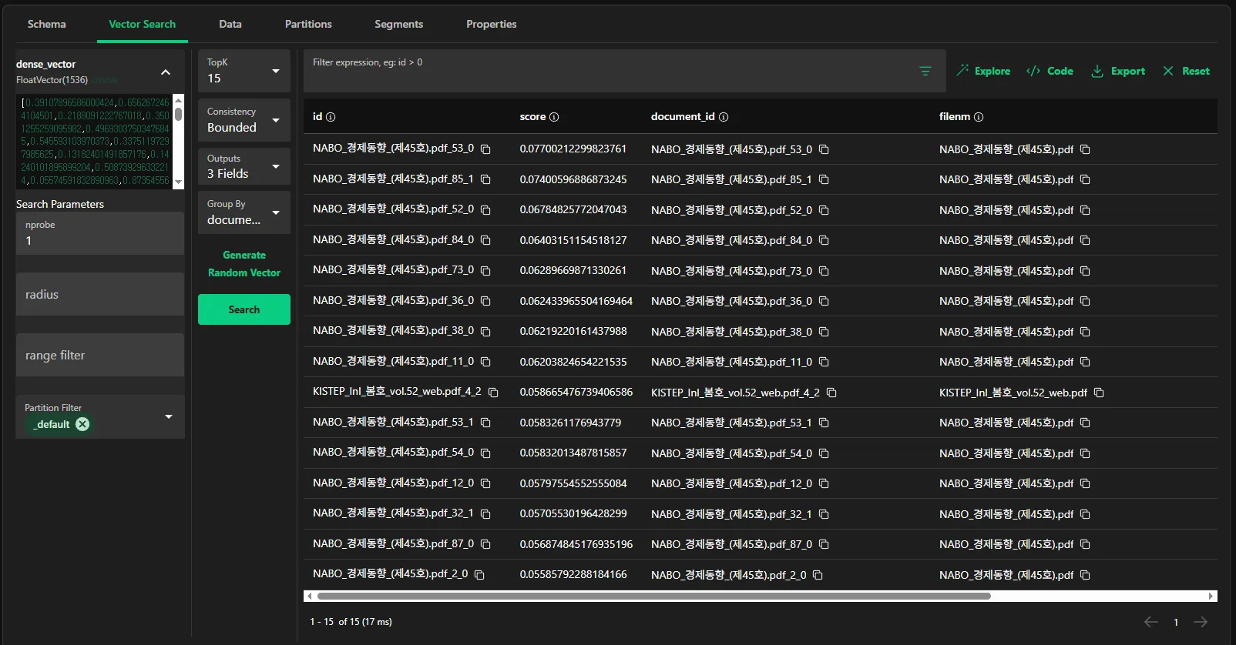Screen dimensions: 1236x645
Task: Open the info tooltip next to id header
Action: (x=331, y=117)
